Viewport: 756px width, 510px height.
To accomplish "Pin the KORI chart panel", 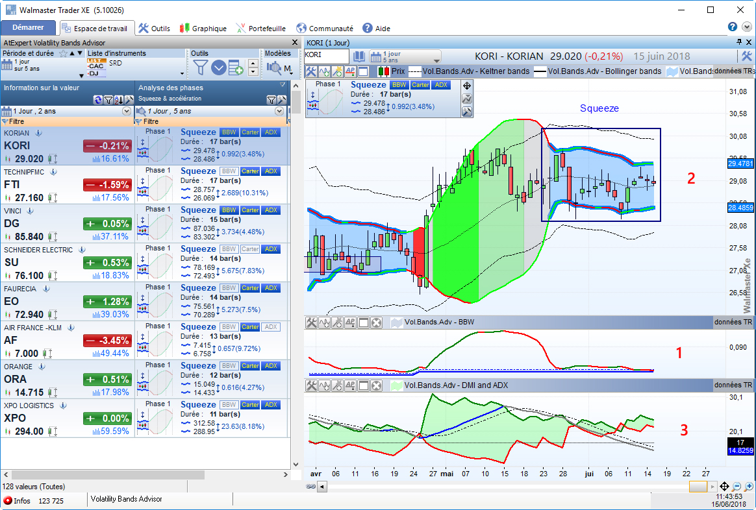I will point(739,42).
